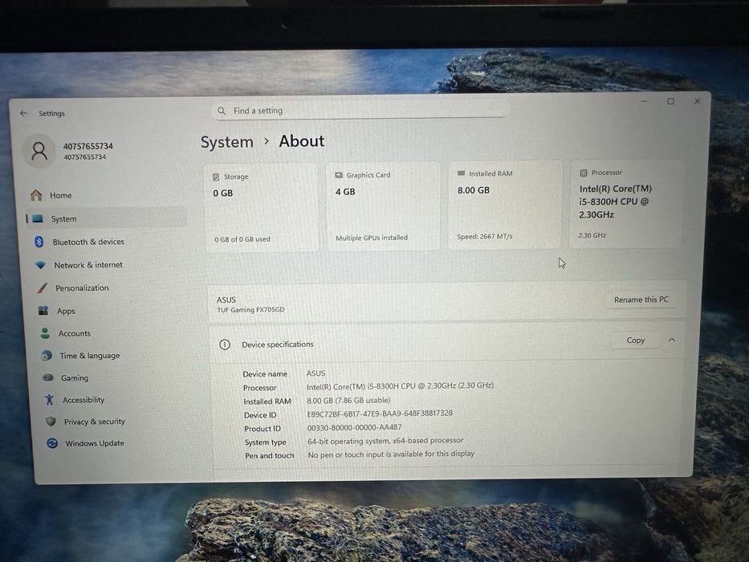Click the Personalization brush icon
This screenshot has width=749, height=562.
coord(43,287)
